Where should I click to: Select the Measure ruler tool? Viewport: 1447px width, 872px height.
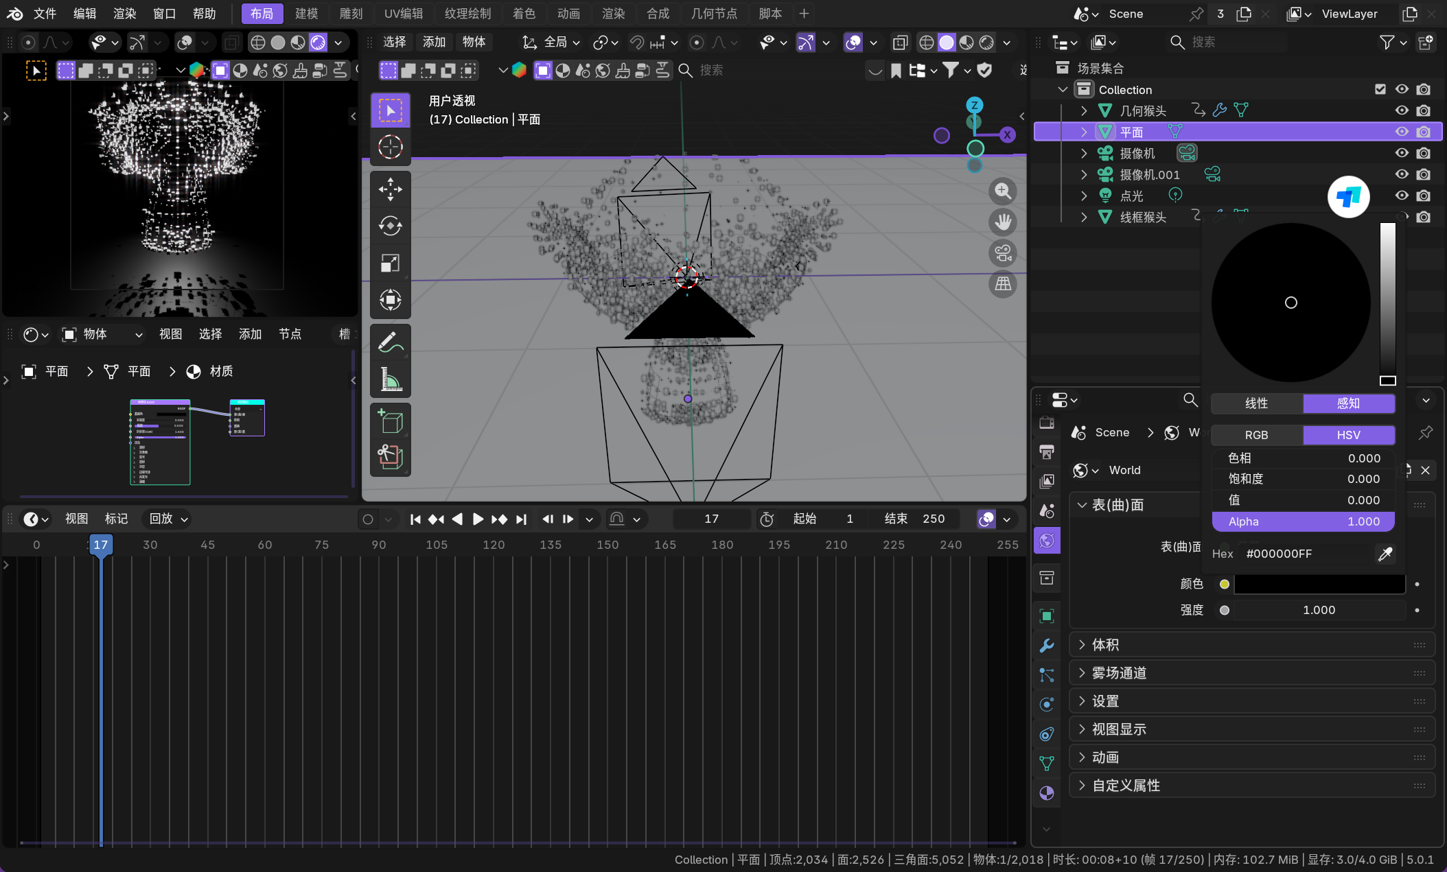coord(390,379)
